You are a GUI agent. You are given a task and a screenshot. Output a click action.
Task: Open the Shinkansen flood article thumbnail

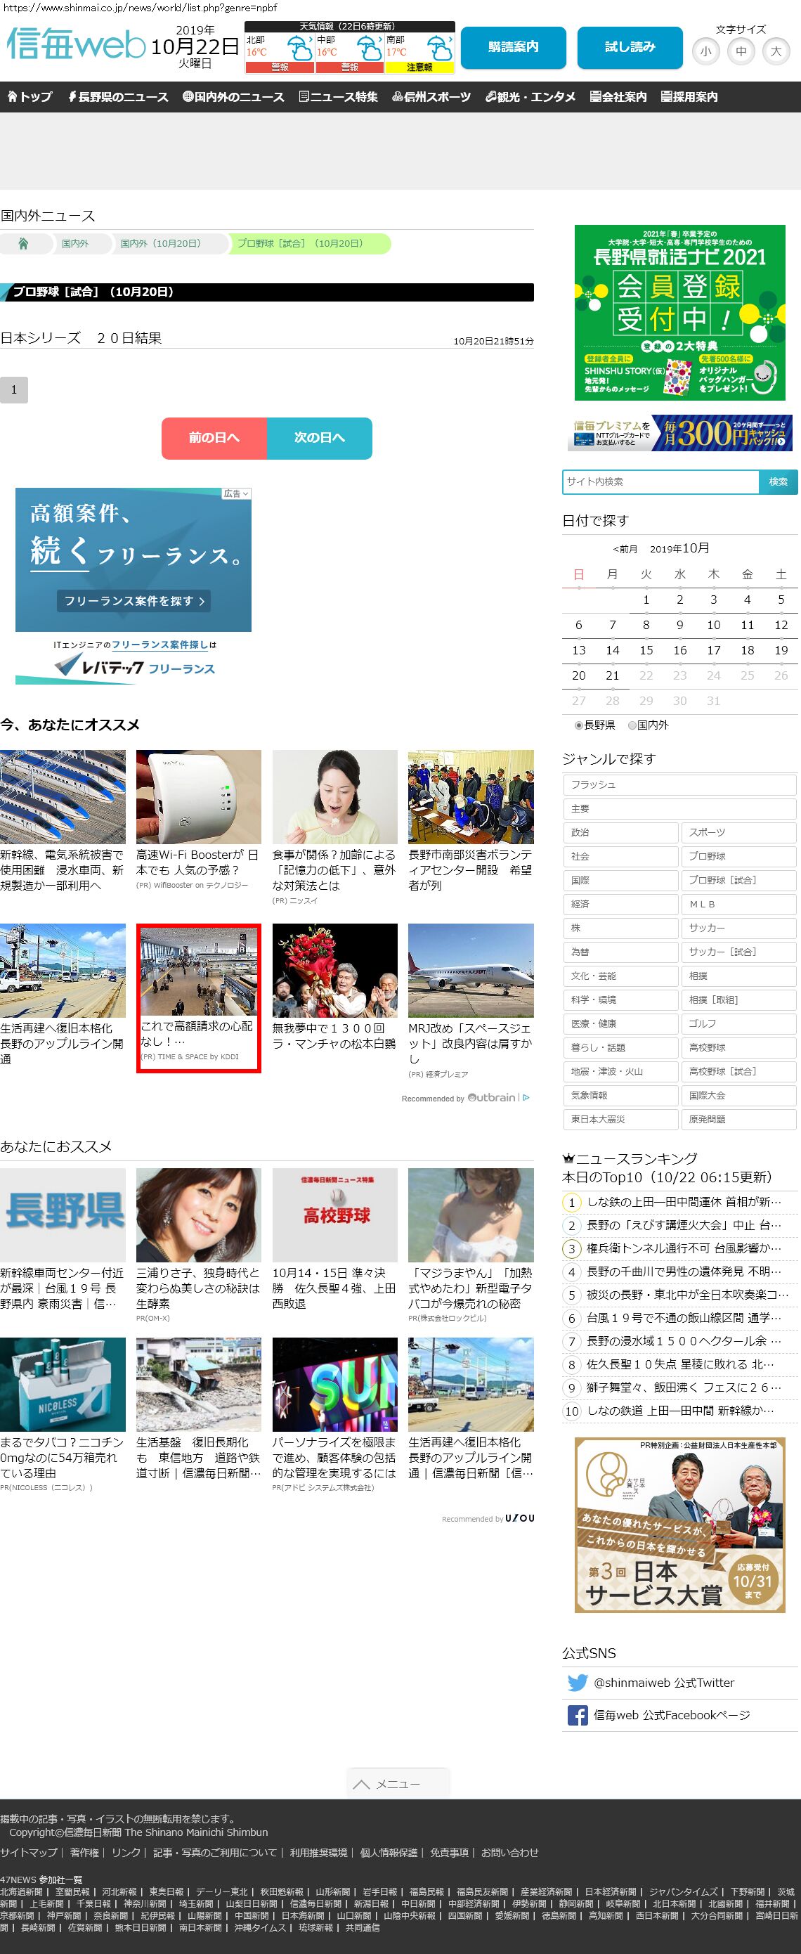coord(63,796)
